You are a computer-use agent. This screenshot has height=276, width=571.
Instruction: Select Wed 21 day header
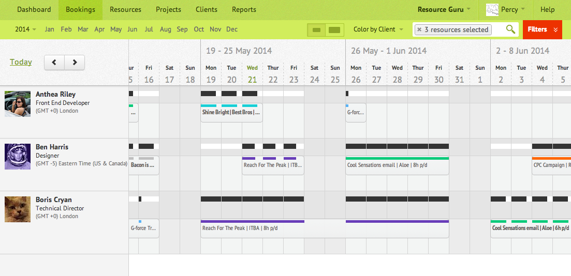(252, 74)
